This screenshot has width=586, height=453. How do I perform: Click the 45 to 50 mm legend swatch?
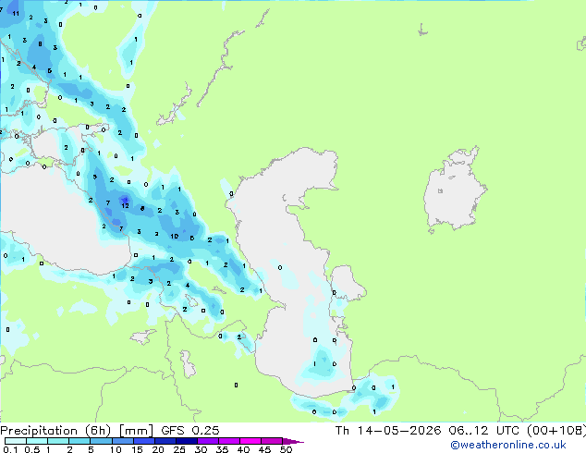[x=272, y=441]
